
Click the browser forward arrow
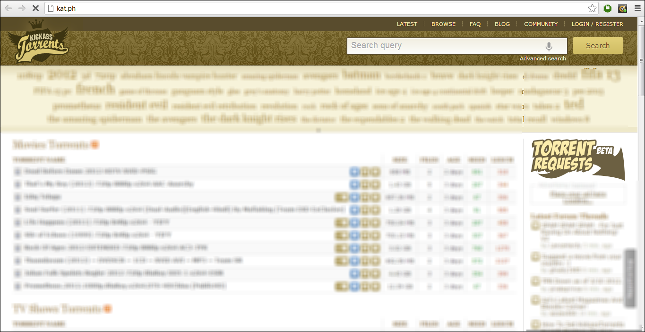[22, 8]
